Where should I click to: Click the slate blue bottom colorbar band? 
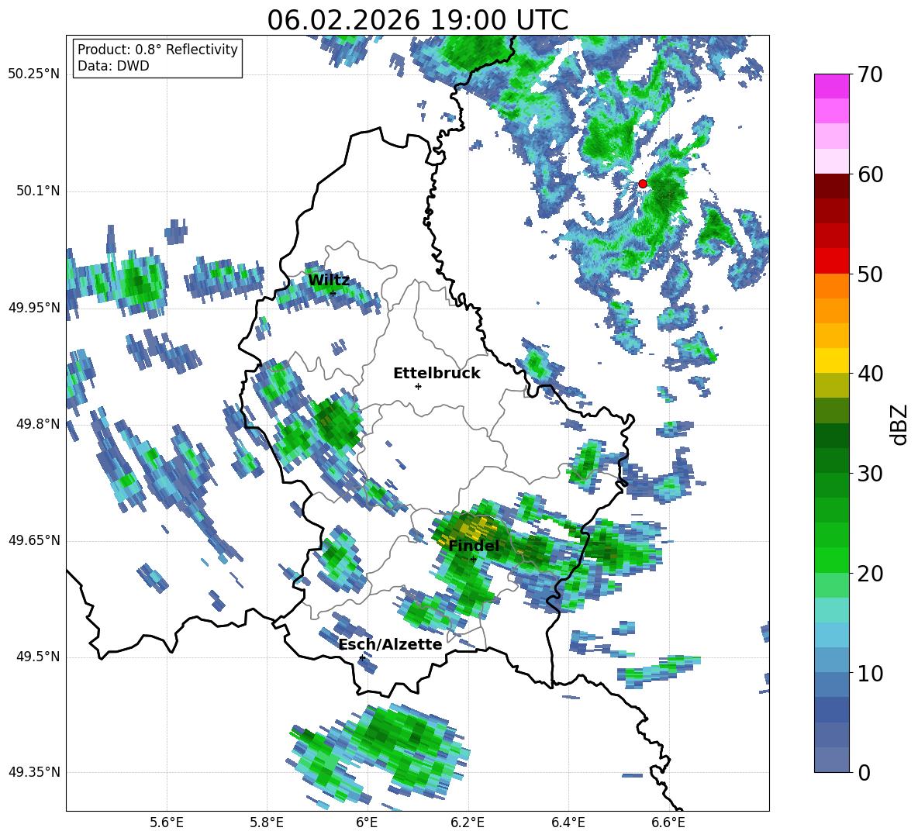pyautogui.click(x=831, y=760)
